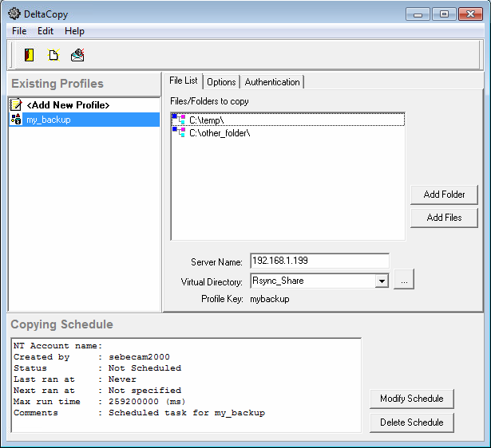Image resolution: width=491 pixels, height=448 pixels.
Task: Click the Add Files button
Action: pyautogui.click(x=444, y=218)
